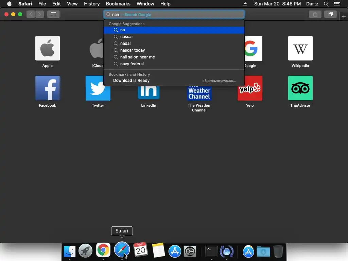Screen dimensions: 348x261
Task: Open the Help menu
Action: click(166, 4)
